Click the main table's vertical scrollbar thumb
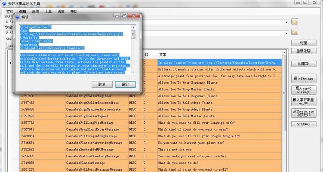 point(284,94)
